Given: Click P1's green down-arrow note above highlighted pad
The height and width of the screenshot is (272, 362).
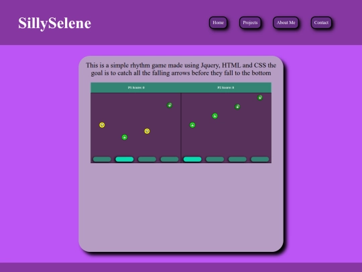Looking at the screenshot, I should 125,137.
